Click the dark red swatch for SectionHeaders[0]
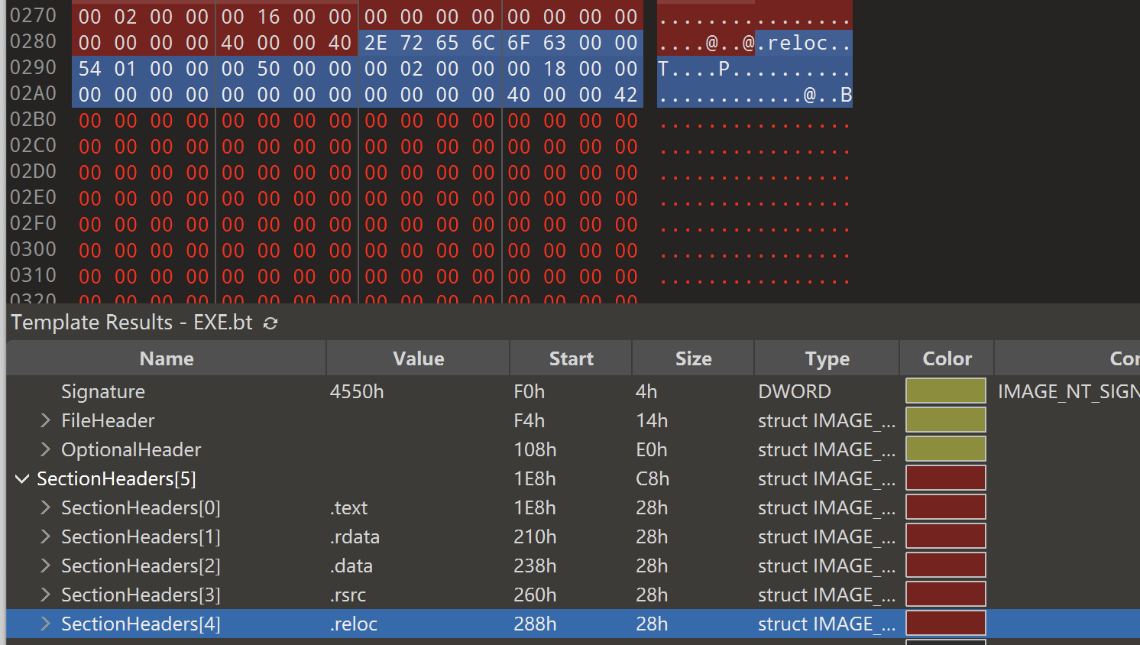 [946, 507]
